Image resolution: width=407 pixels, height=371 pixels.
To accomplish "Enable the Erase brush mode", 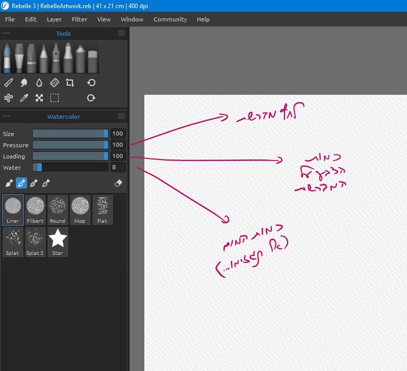I will pos(118,183).
